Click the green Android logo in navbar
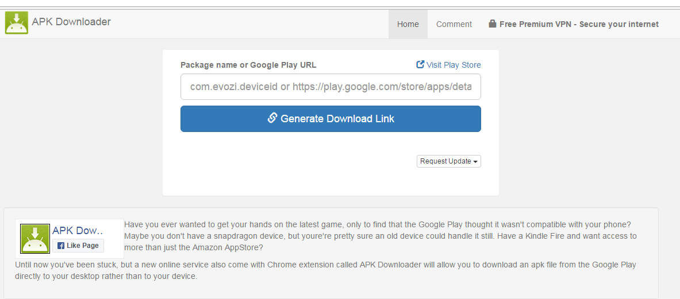The width and height of the screenshot is (680, 299). coord(16,23)
